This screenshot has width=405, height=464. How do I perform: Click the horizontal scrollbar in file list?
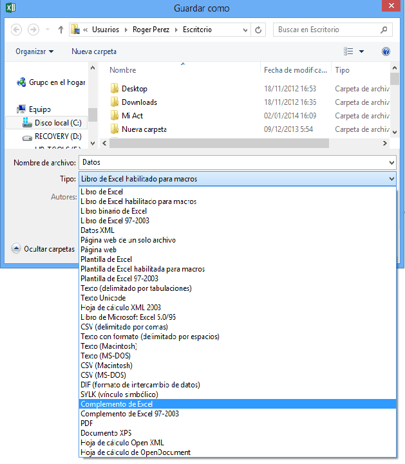219,144
